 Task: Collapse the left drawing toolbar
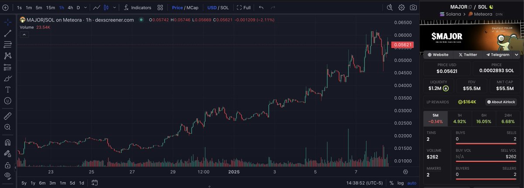click(16, 167)
